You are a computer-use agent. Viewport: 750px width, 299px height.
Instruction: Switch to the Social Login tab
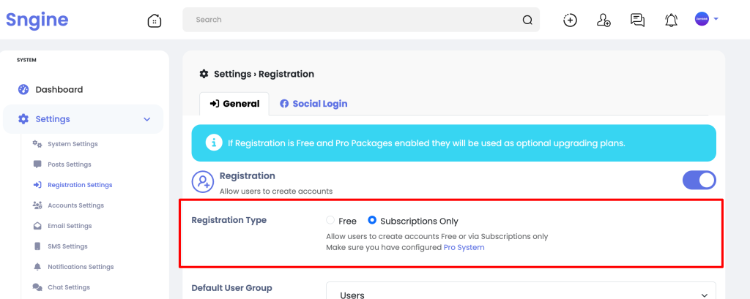[313, 104]
